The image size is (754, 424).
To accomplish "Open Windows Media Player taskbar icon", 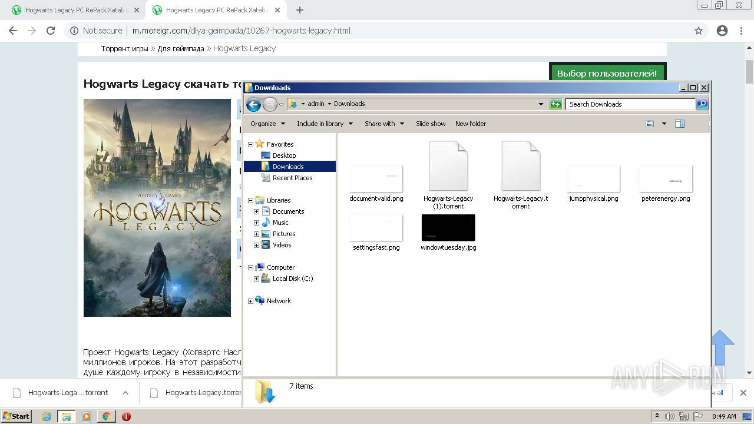I will (x=87, y=416).
